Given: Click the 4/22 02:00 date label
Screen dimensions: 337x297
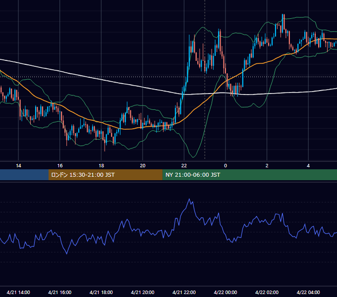Looking at the screenshot, I should (267, 292).
